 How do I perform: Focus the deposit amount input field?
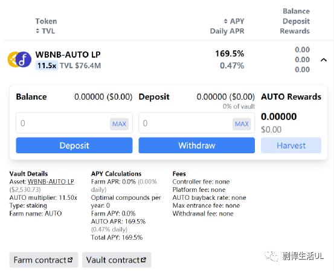tap(74, 123)
